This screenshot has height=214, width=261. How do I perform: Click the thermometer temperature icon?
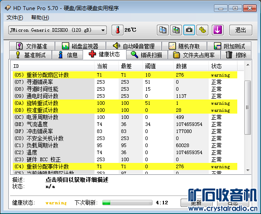pyautogui.click(x=117, y=30)
